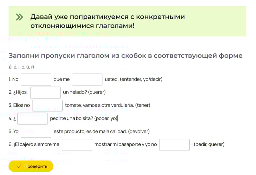Screen dimensions: 256x175
Task: Insert the ú accented letter
Action: tap(28, 67)
